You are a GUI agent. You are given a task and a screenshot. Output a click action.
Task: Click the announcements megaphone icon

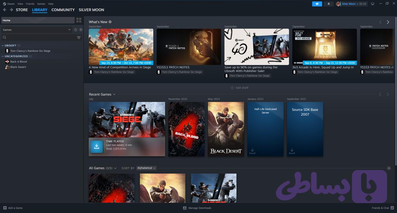(x=317, y=4)
